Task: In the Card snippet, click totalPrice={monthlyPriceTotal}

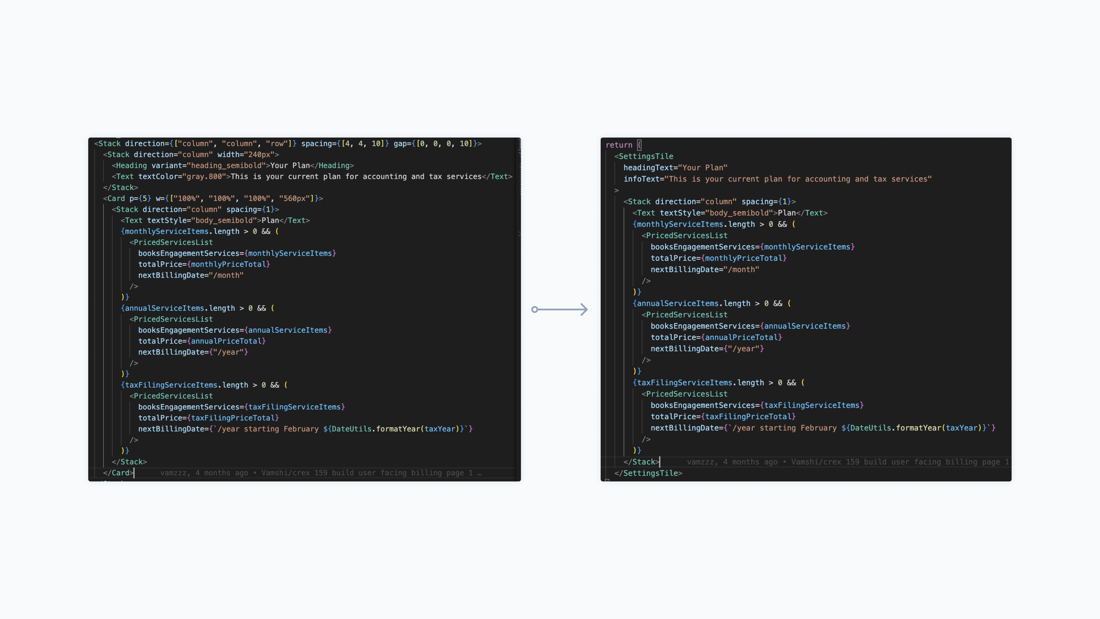Action: point(204,264)
